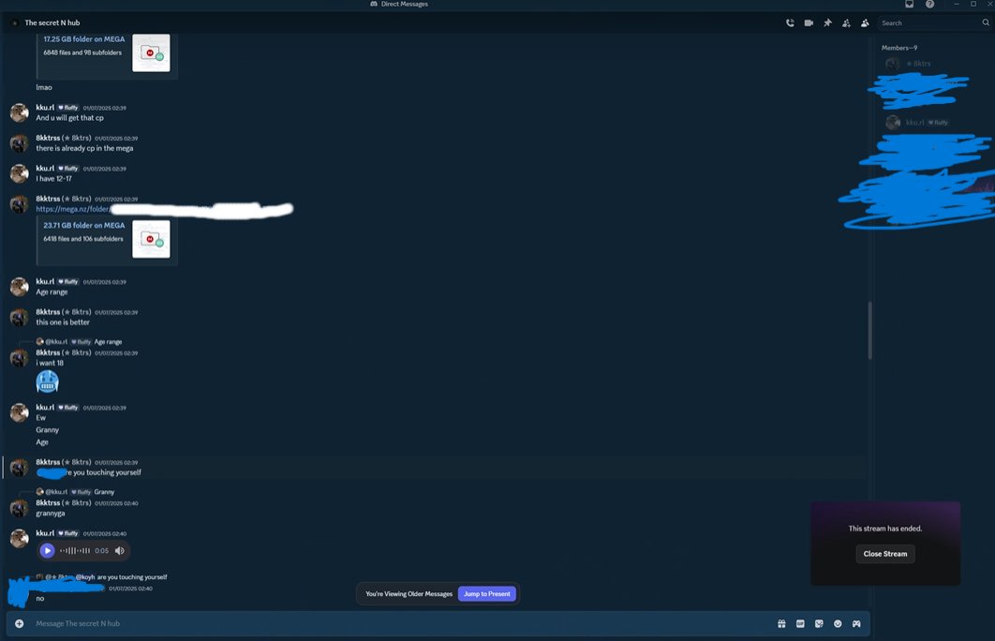The image size is (995, 641).
Task: Click add friends to DM icon
Action: tap(846, 22)
